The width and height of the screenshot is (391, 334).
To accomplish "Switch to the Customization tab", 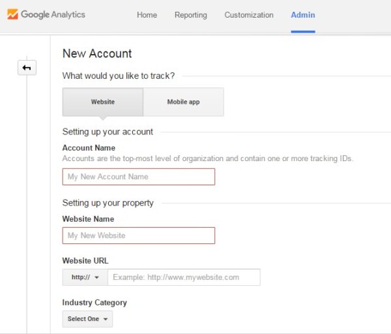I will click(249, 15).
